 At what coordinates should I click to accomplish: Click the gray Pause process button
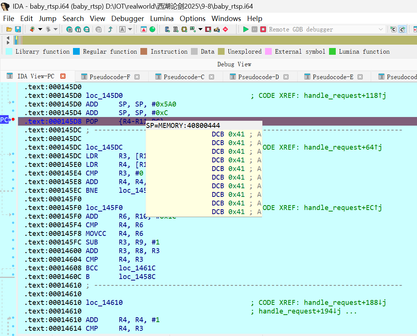pos(255,29)
